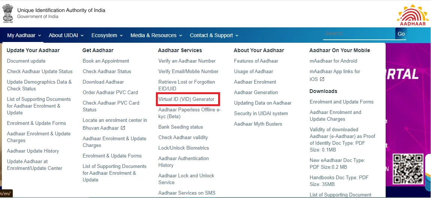Open Aadhaar Enrolment under About Your Aadhaar

(255, 82)
